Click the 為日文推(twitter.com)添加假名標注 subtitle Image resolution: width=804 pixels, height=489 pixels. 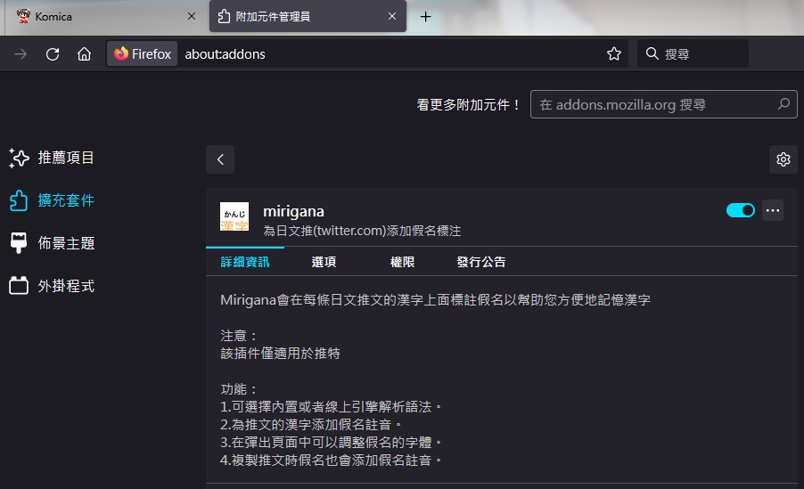362,231
